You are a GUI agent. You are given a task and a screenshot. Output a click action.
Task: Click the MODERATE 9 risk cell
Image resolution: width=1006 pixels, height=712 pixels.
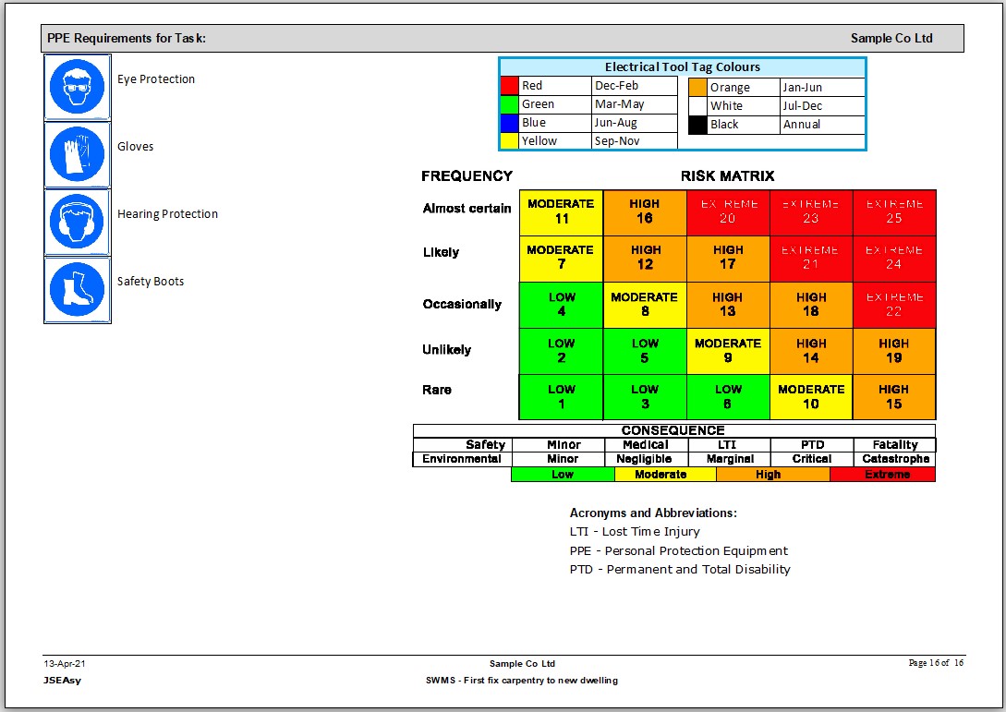tap(727, 351)
